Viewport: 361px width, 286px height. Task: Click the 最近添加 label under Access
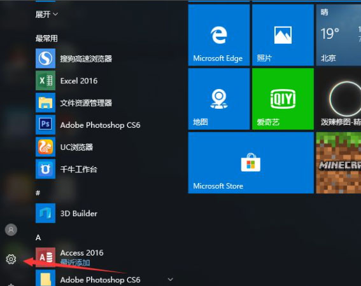(75, 262)
